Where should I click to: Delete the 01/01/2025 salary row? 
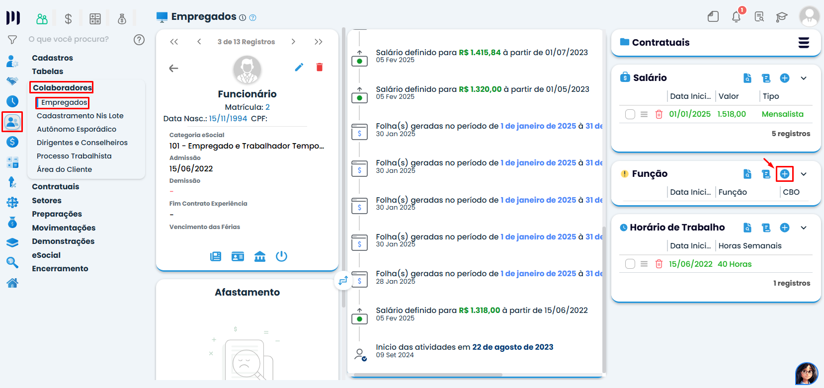pos(659,114)
